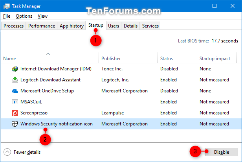Click Not measured impact for MSASCuiL
Screen dimensions: 242x162
(x=214, y=102)
